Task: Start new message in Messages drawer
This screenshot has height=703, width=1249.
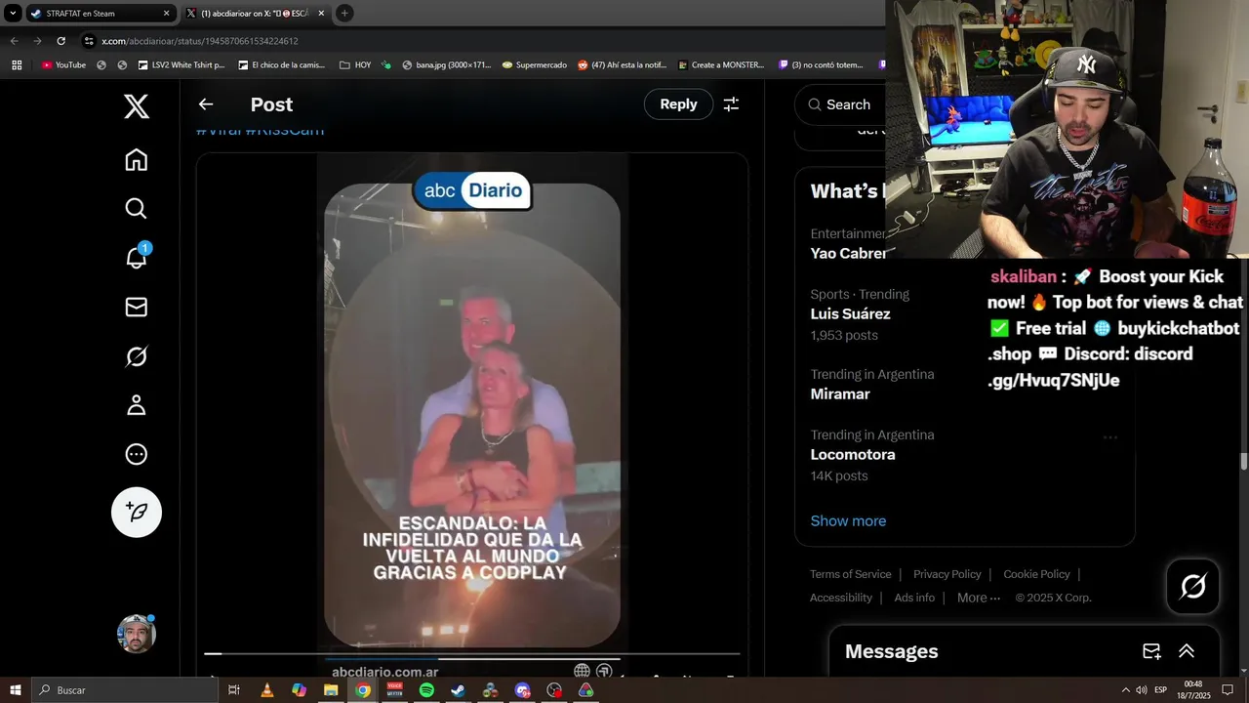Action: point(1151,651)
